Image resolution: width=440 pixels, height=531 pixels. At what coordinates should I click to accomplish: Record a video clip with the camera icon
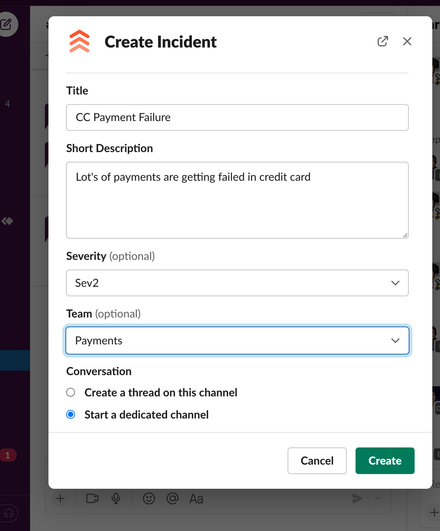(x=92, y=498)
